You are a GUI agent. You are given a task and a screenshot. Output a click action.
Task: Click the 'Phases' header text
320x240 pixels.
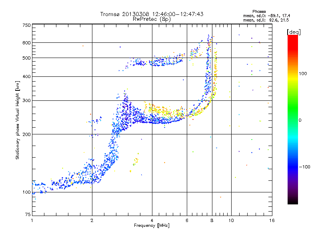point(259,12)
